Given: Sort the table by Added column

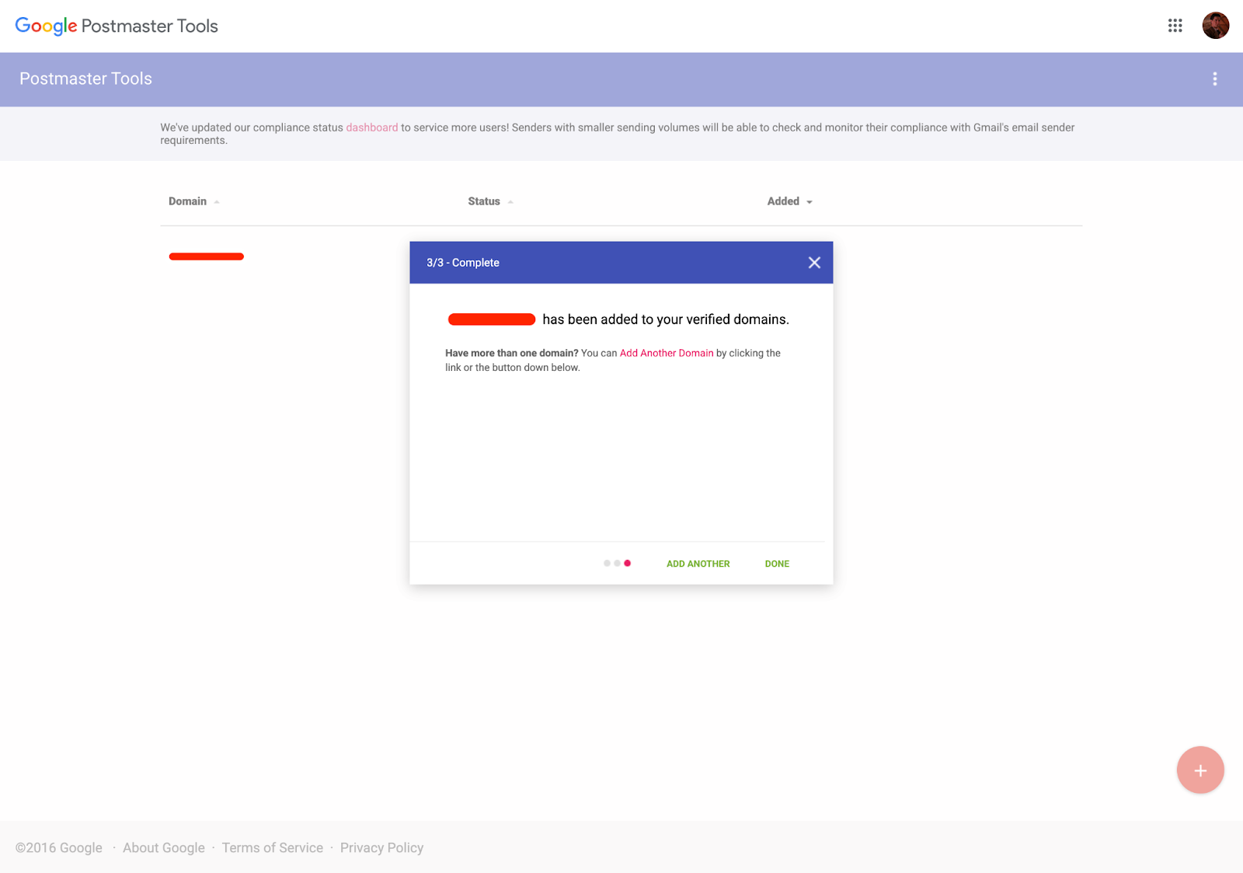Looking at the screenshot, I should click(789, 201).
